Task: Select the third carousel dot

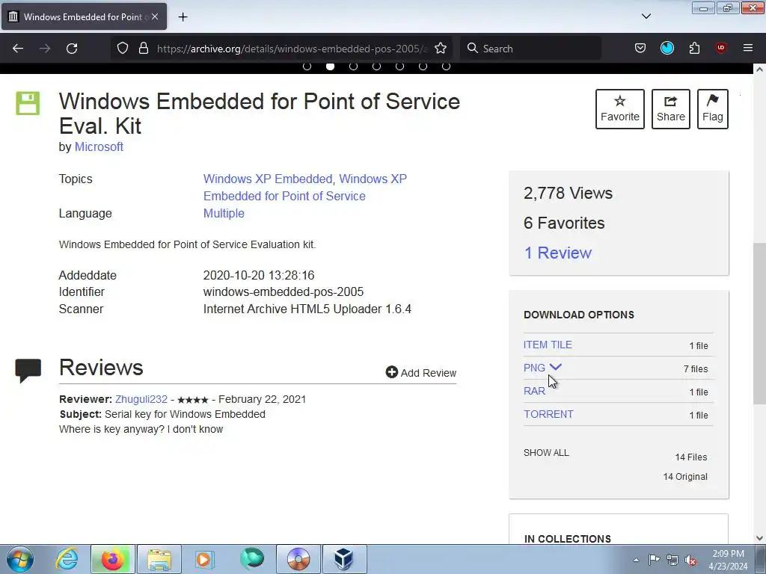Action: (353, 67)
